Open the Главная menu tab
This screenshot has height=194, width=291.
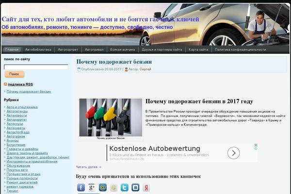coord(12,49)
